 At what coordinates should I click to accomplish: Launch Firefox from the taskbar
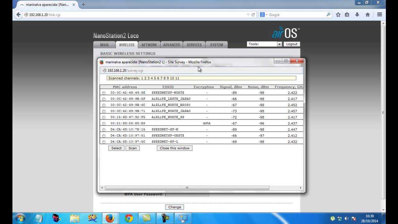(x=110, y=218)
